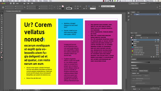161x91 pixels.
Task: Open the File menu
Action: pyautogui.click(x=14, y=1)
